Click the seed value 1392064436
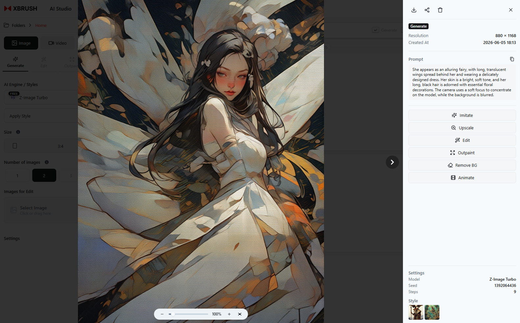This screenshot has height=323, width=520. pyautogui.click(x=505, y=286)
